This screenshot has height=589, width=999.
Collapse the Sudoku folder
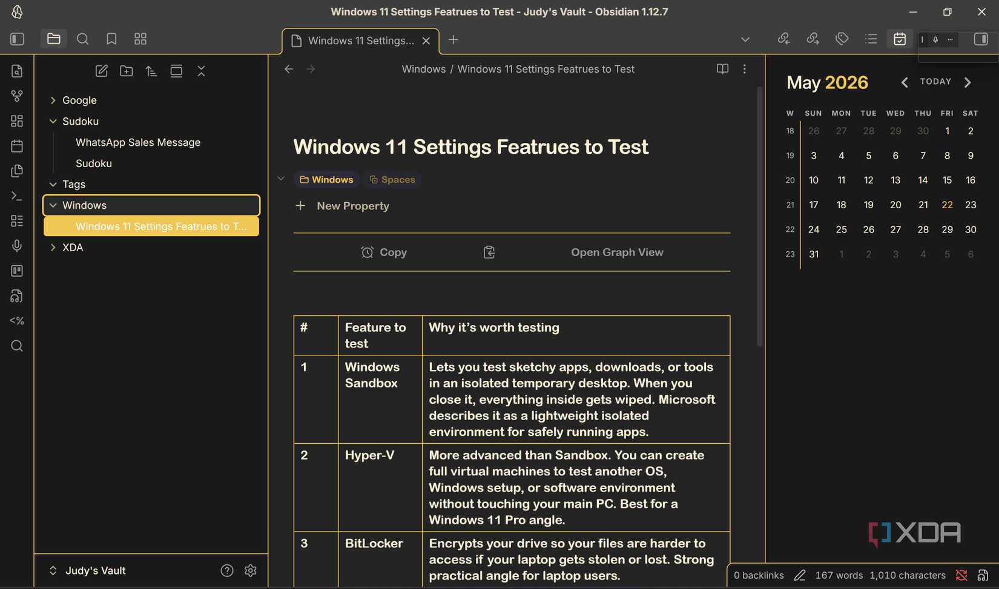pos(53,121)
